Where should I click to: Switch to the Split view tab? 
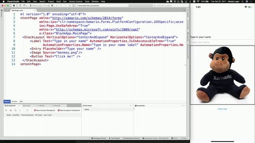tap(21, 101)
